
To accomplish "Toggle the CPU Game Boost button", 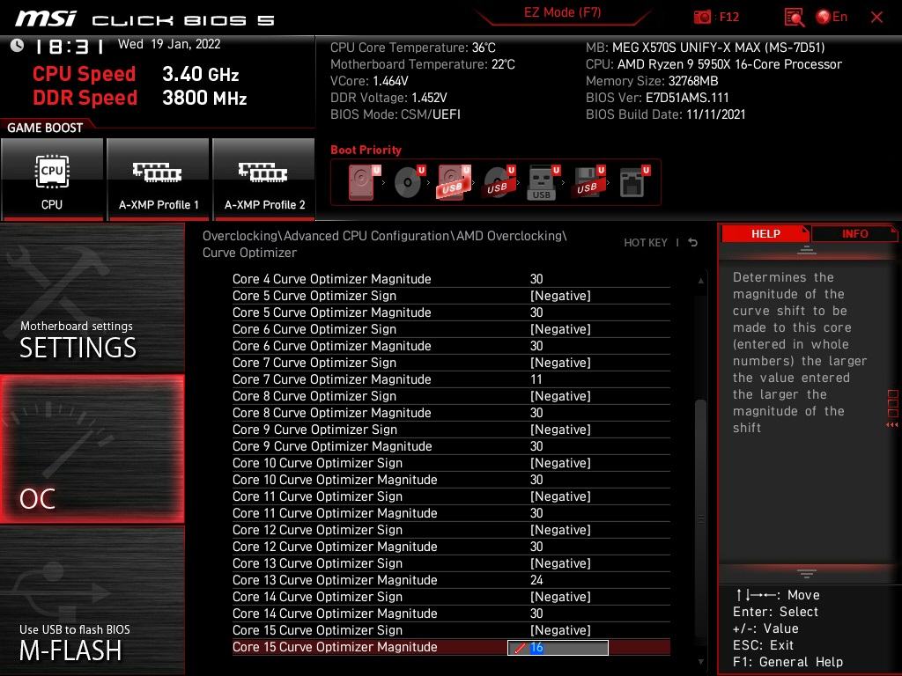I will click(x=52, y=179).
